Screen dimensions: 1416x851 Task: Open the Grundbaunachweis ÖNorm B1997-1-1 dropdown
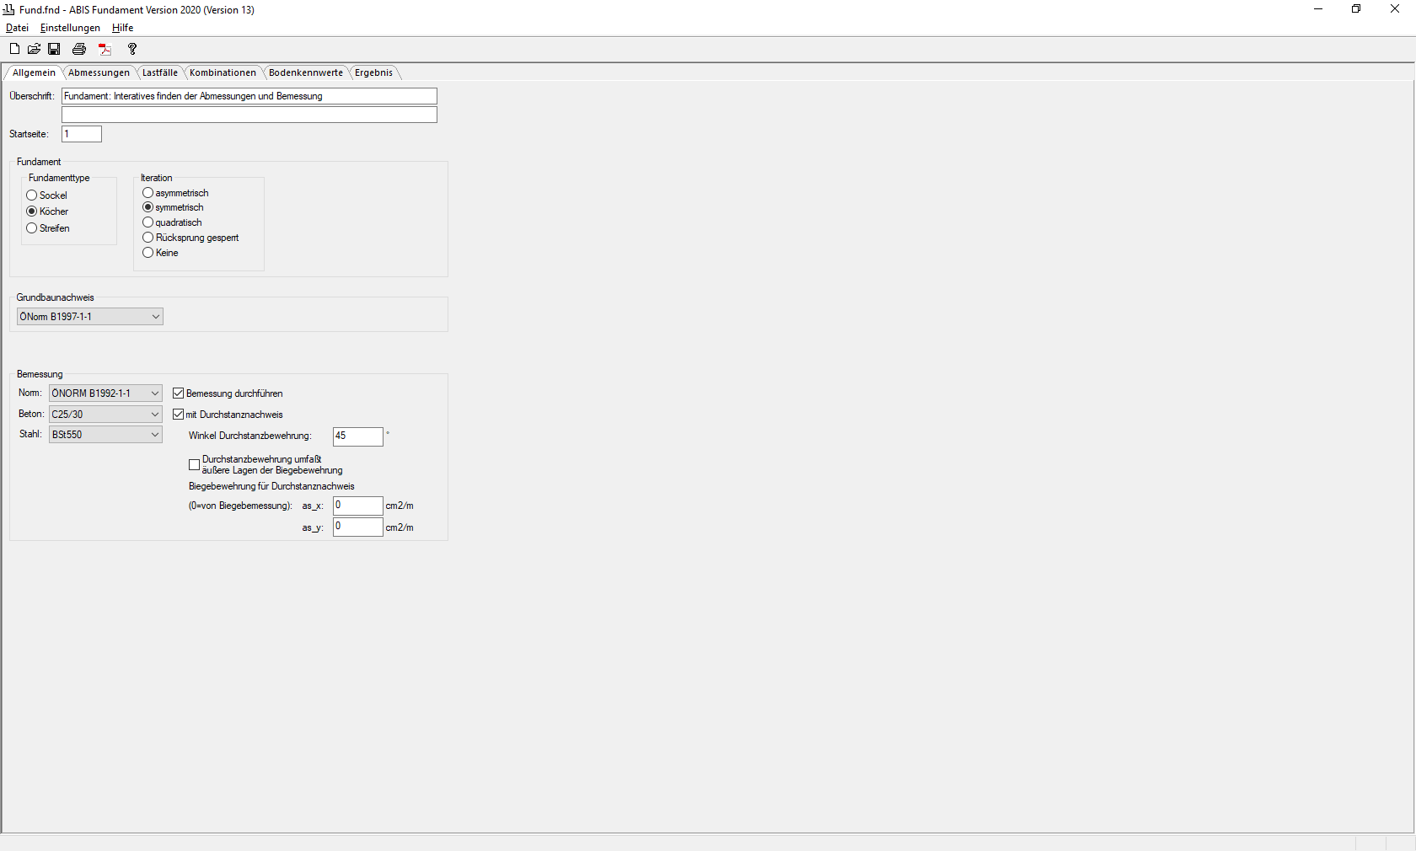tap(90, 317)
